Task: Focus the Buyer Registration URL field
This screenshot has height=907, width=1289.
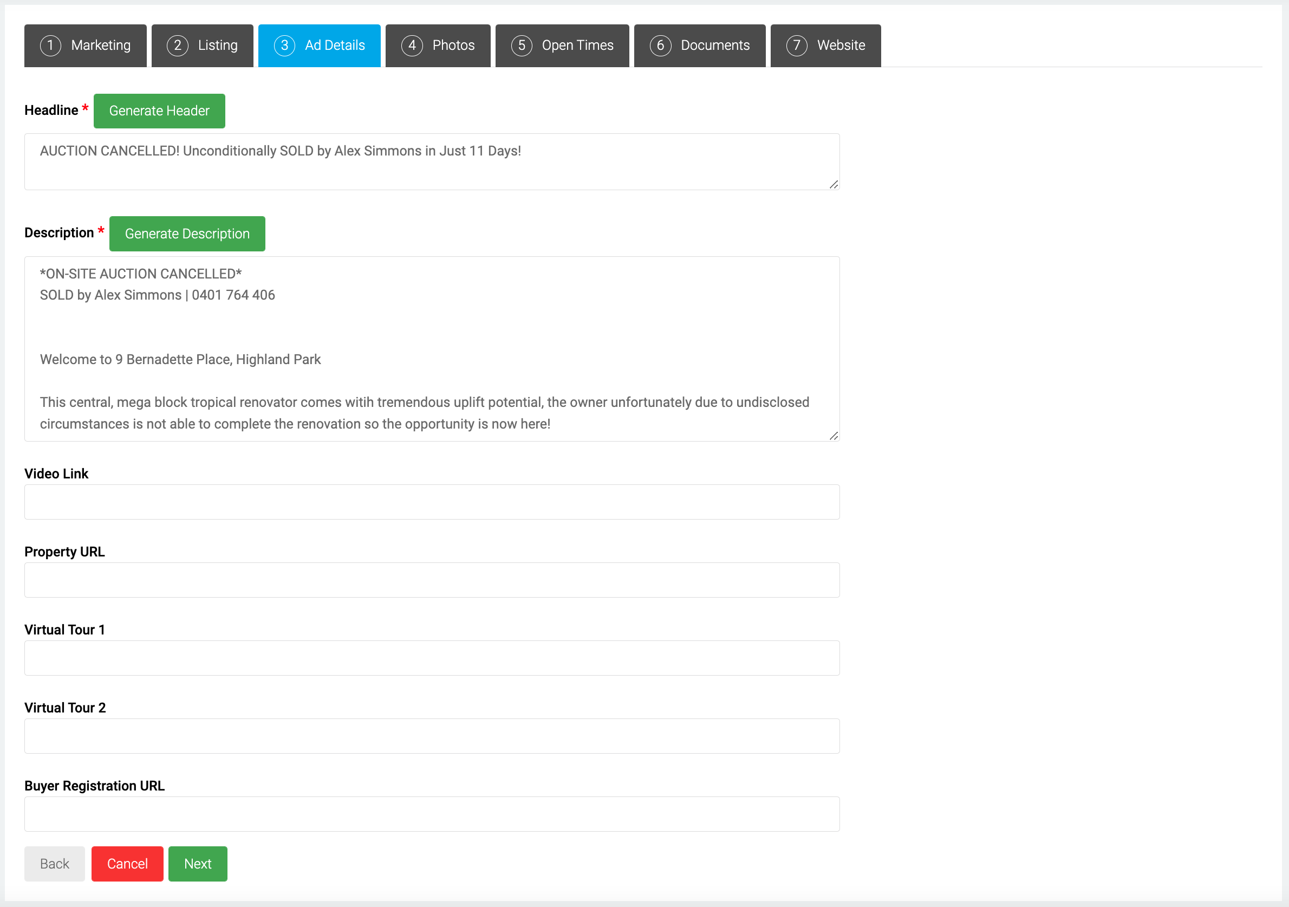Action: 431,814
